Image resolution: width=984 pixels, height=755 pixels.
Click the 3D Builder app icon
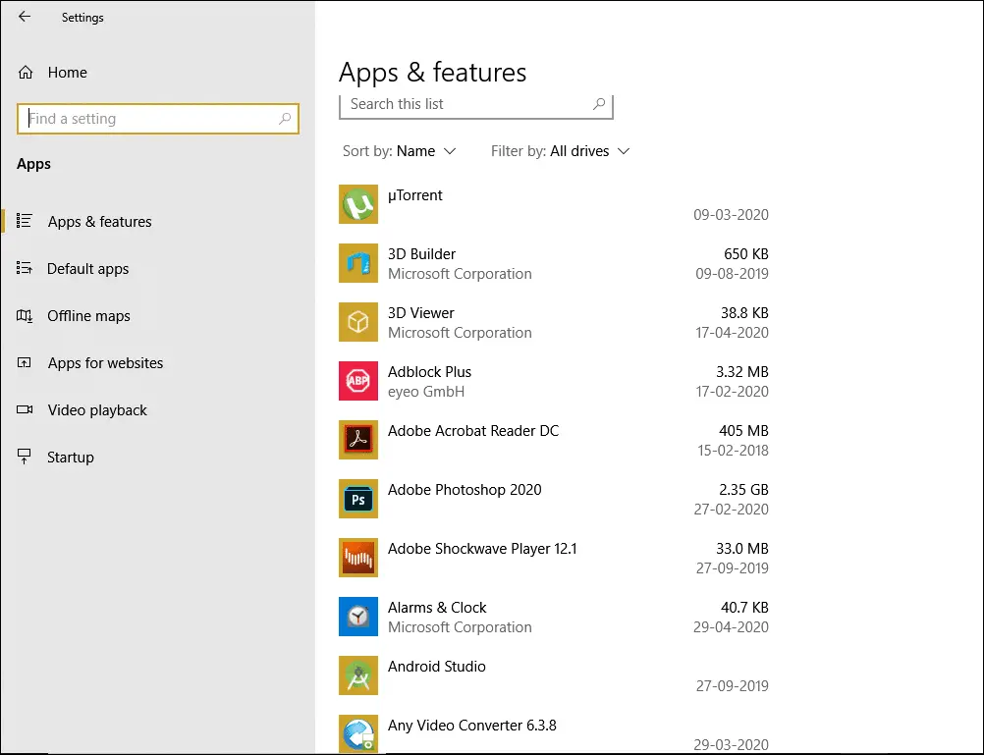(358, 263)
